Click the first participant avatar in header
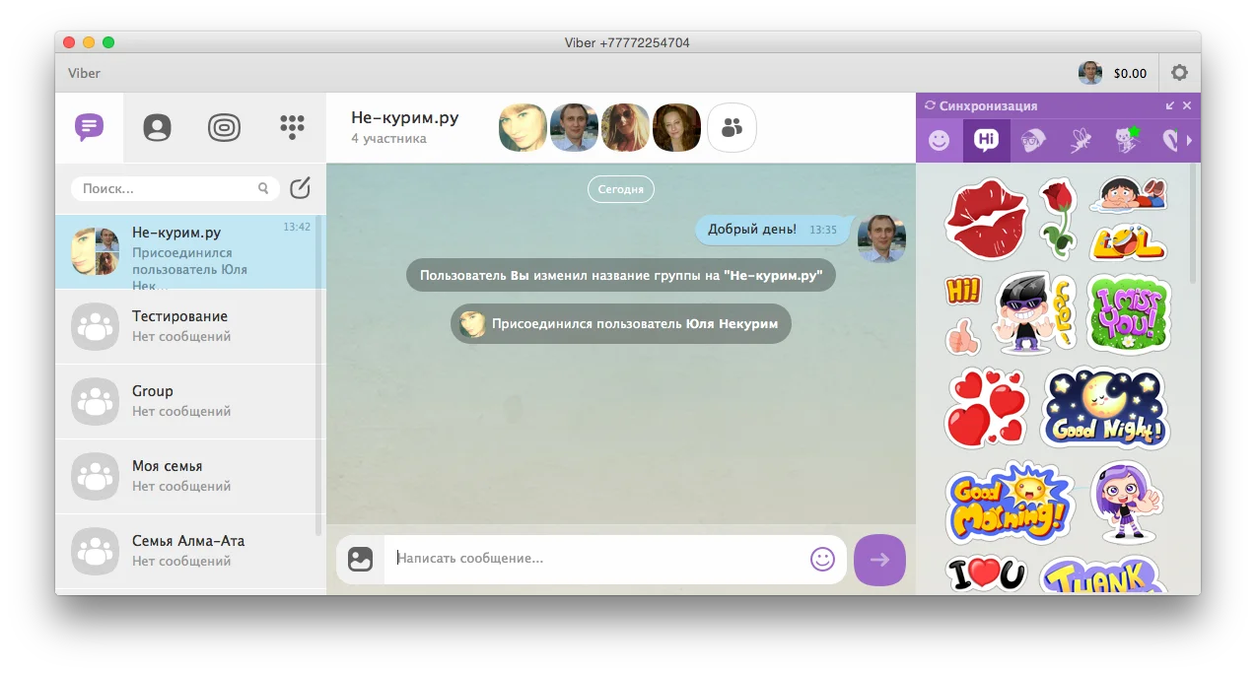The width and height of the screenshot is (1256, 674). tap(523, 127)
